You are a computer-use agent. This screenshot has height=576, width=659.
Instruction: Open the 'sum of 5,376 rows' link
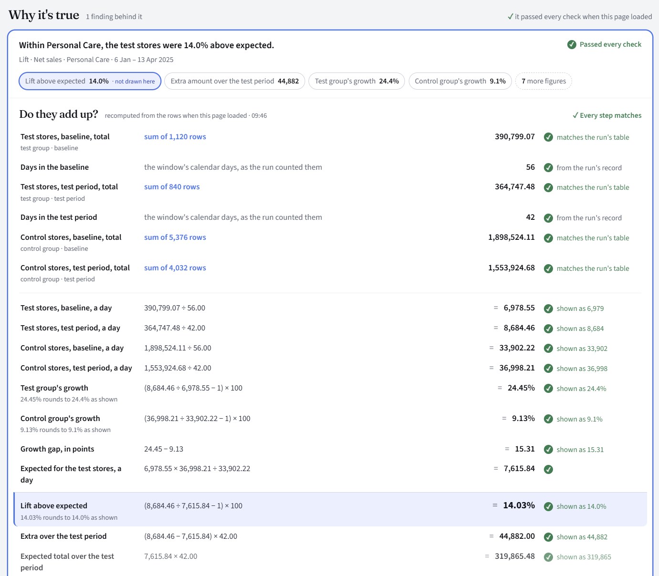click(175, 237)
